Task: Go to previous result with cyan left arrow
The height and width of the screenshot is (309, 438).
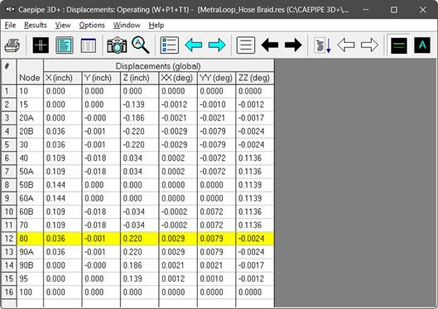Action: click(x=193, y=45)
